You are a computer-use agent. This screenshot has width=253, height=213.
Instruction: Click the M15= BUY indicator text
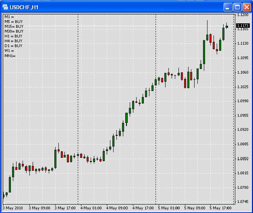coord(14,27)
